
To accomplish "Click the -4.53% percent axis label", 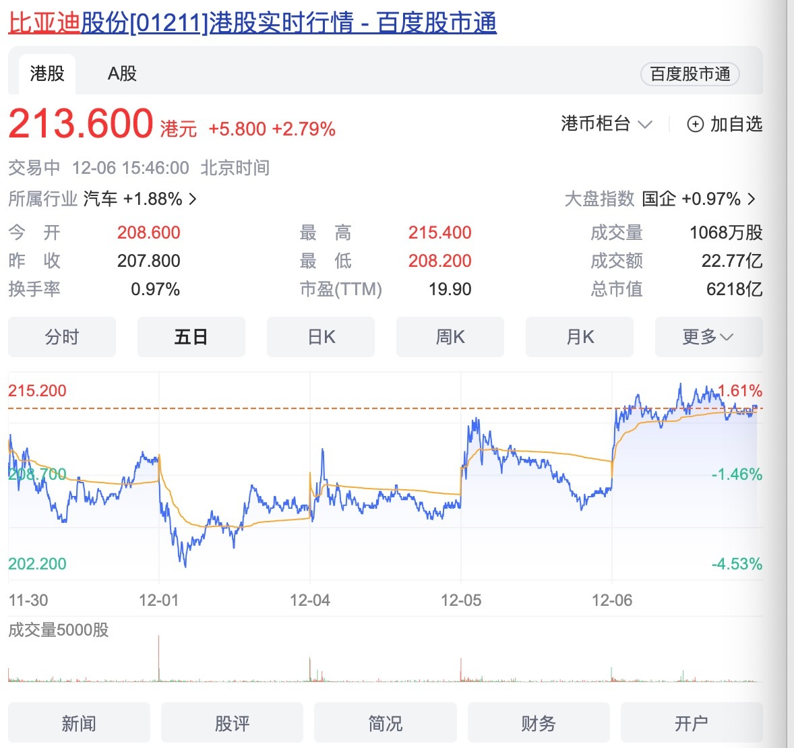I will 737,563.
